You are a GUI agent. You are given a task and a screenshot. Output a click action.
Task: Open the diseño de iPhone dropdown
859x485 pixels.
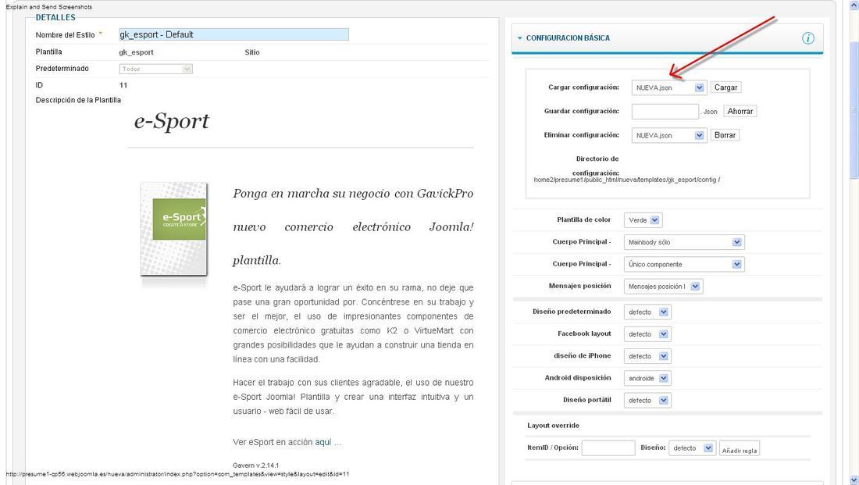point(647,356)
